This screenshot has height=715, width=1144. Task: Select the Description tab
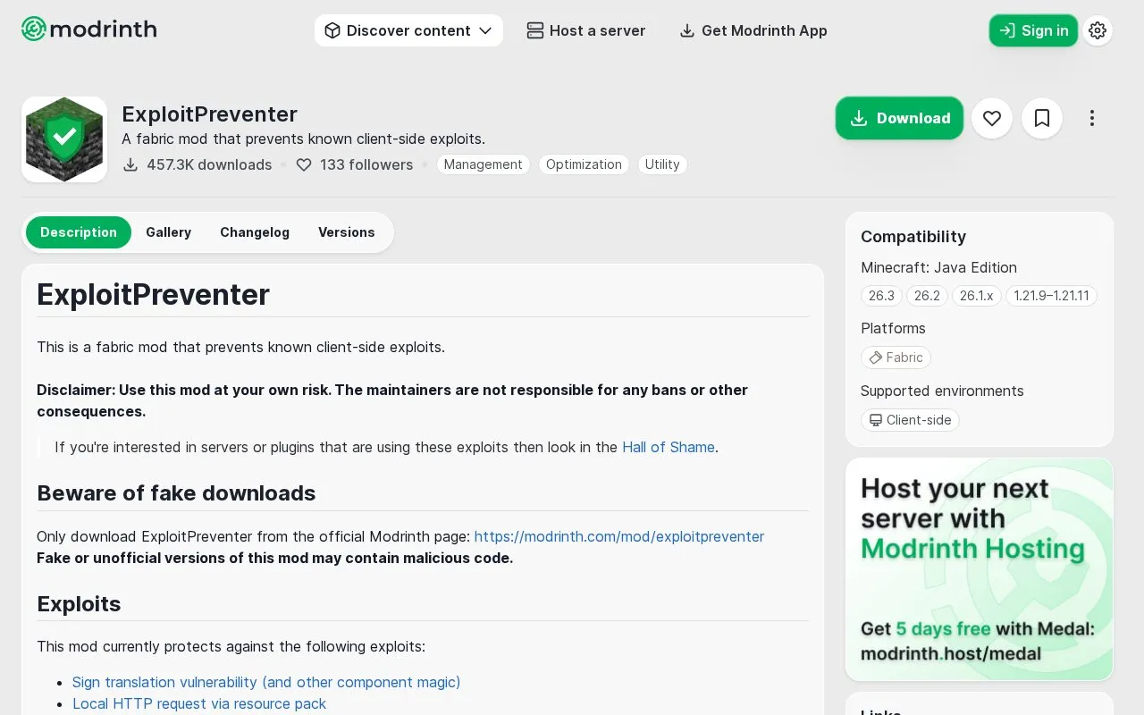(79, 232)
